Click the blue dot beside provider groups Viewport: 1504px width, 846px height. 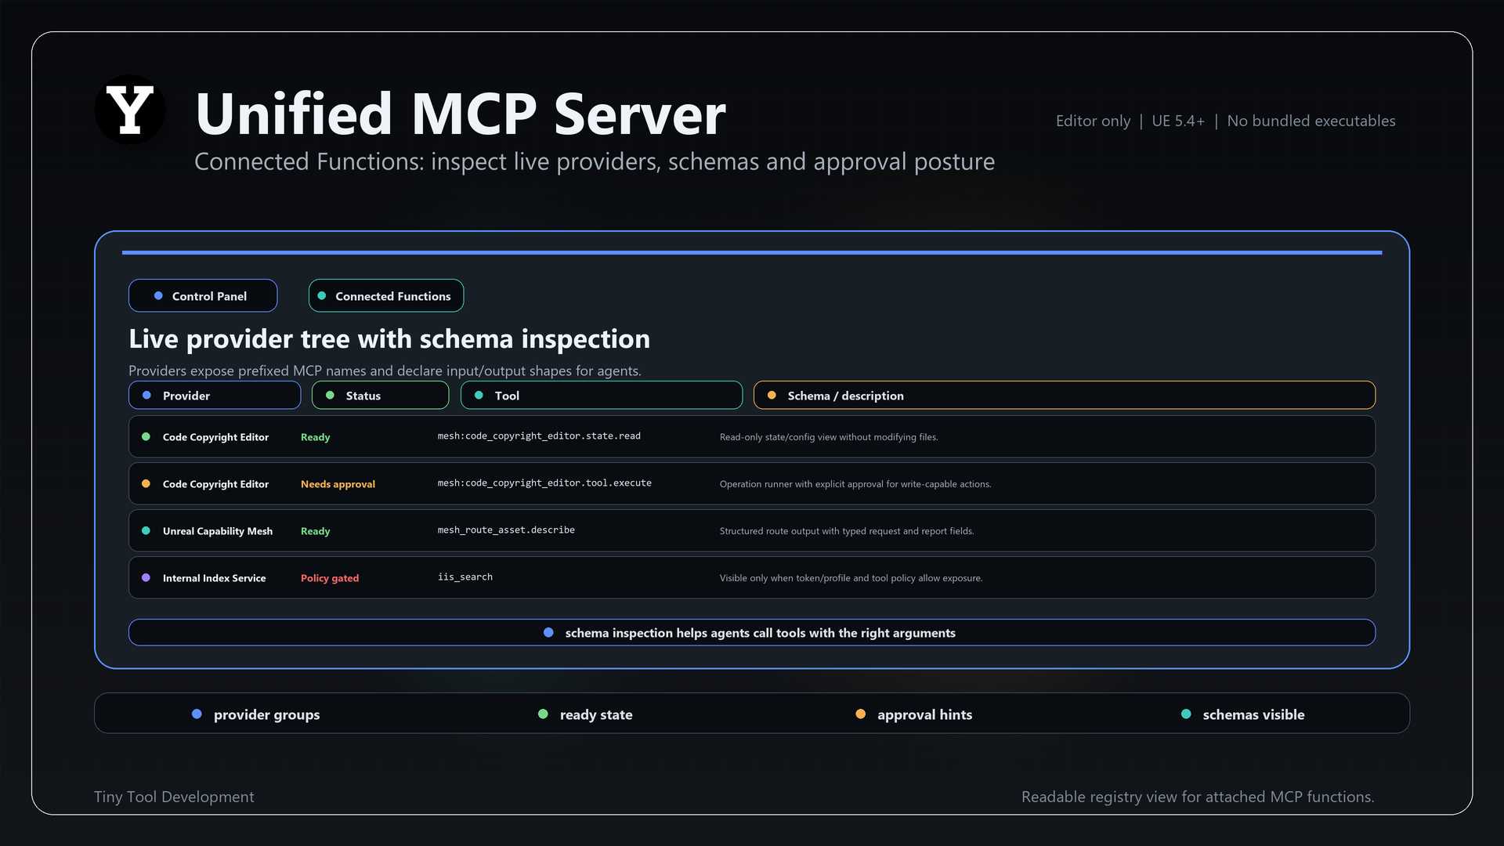coord(197,714)
